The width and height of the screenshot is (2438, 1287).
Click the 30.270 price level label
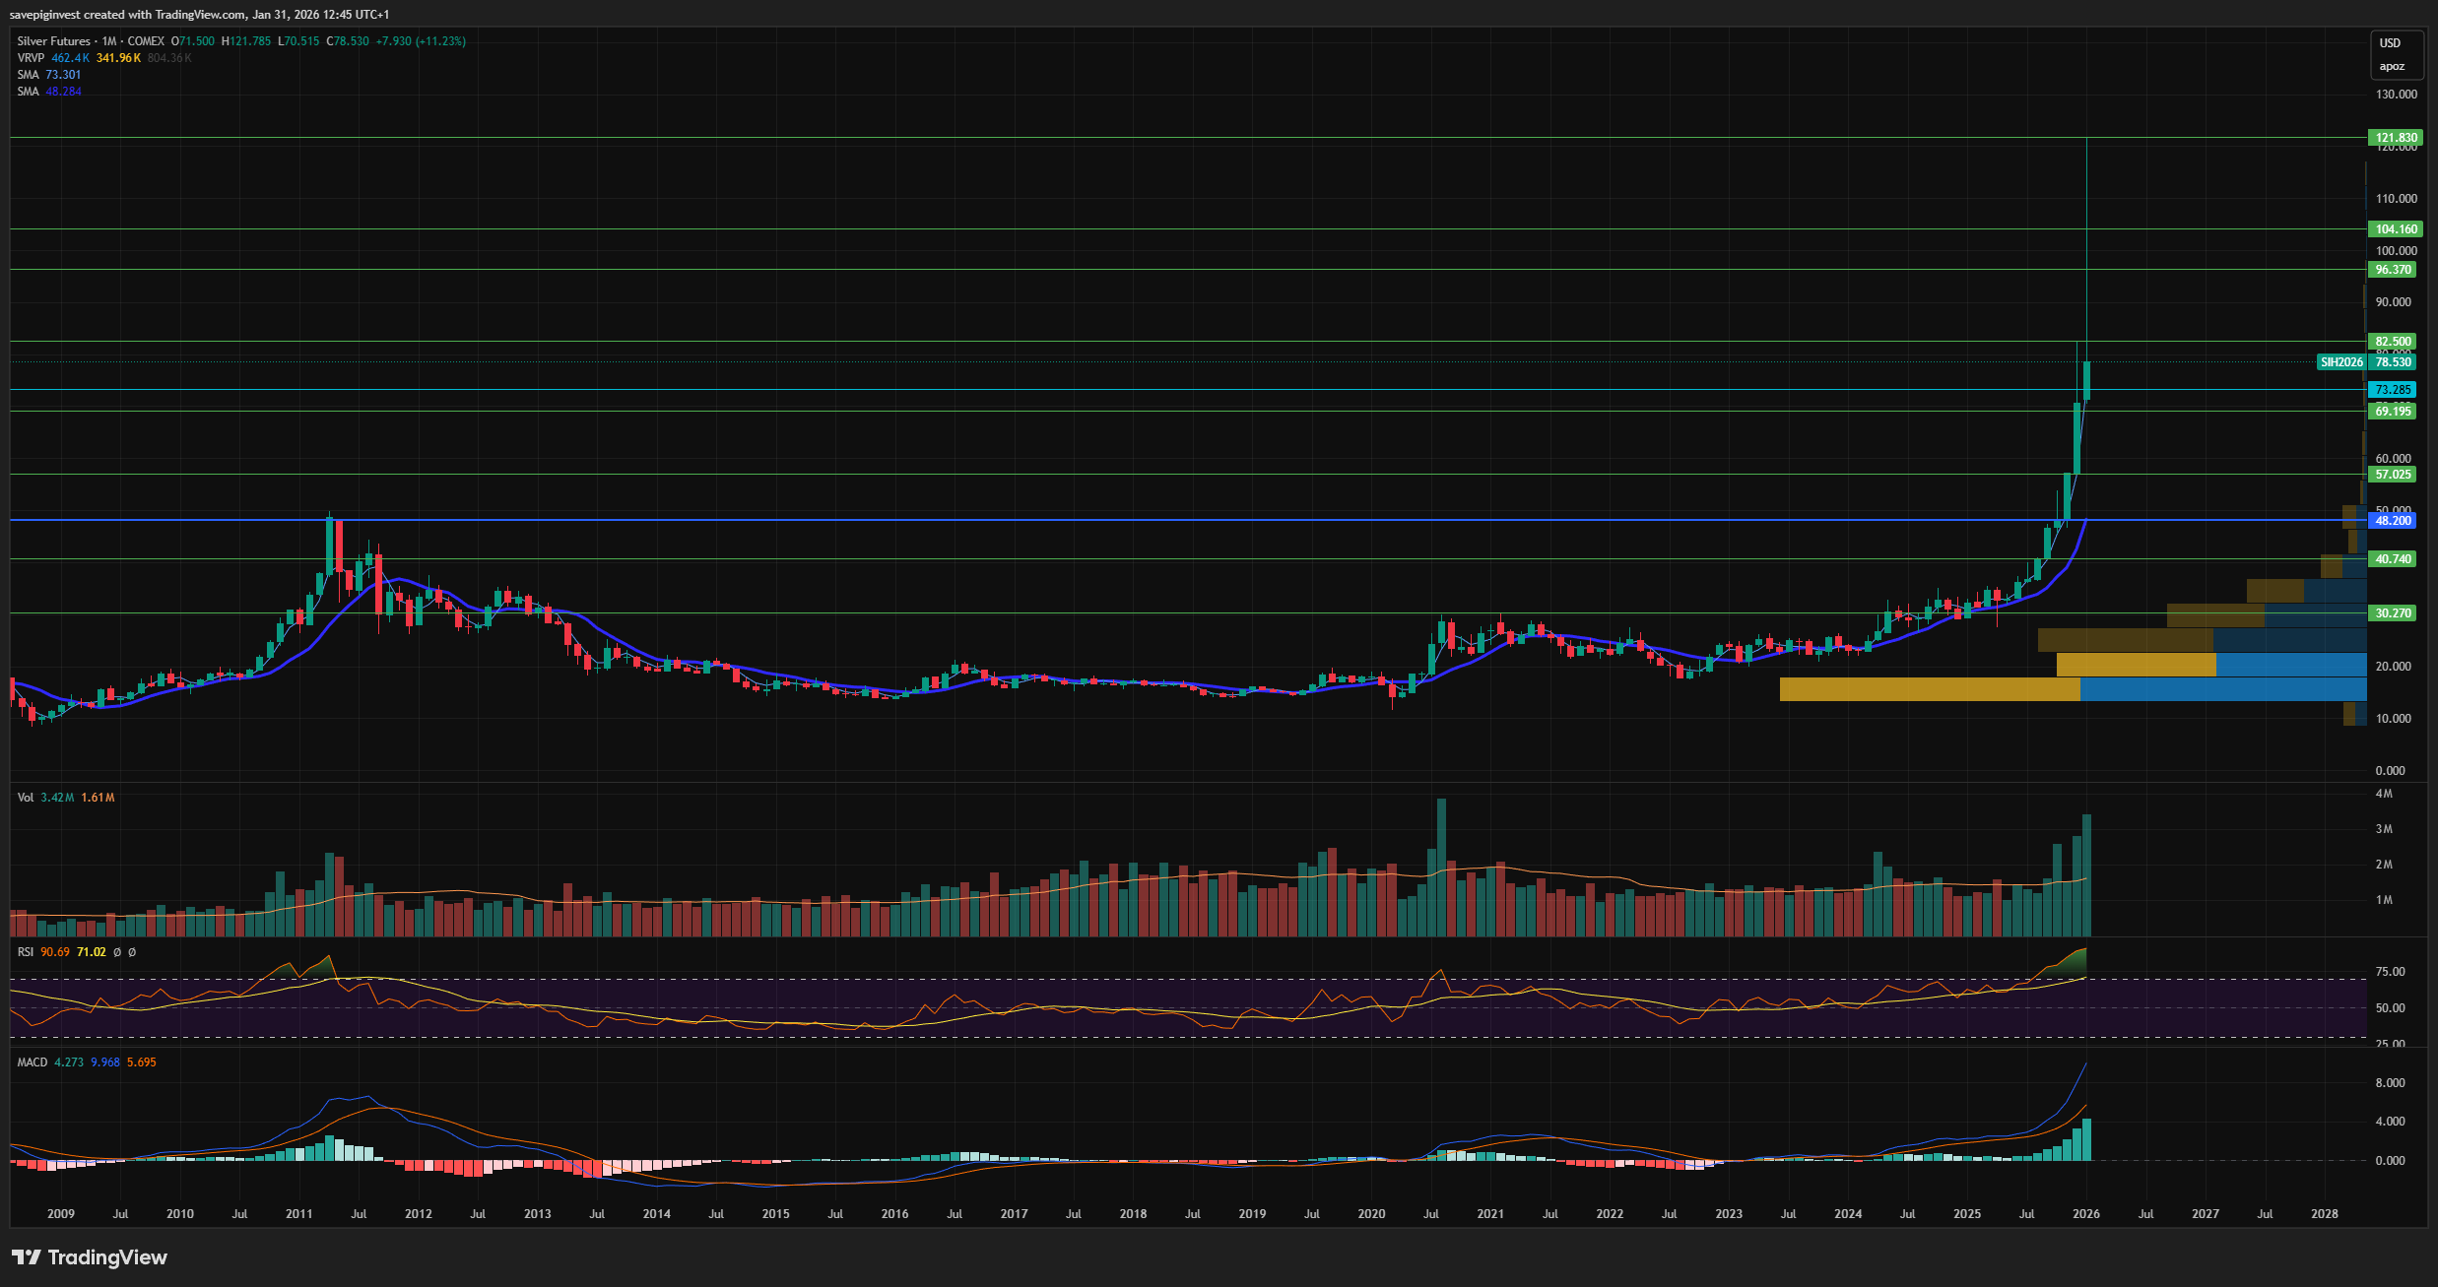click(2393, 613)
